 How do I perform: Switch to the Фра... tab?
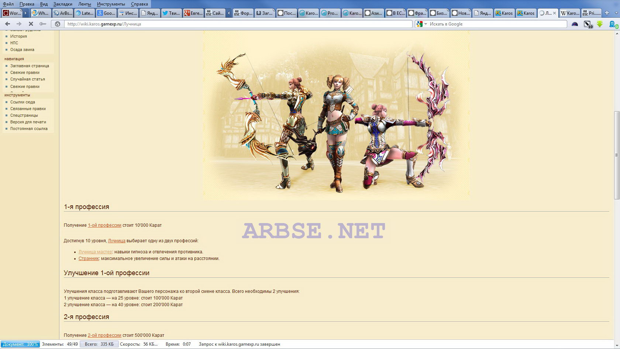pyautogui.click(x=417, y=13)
